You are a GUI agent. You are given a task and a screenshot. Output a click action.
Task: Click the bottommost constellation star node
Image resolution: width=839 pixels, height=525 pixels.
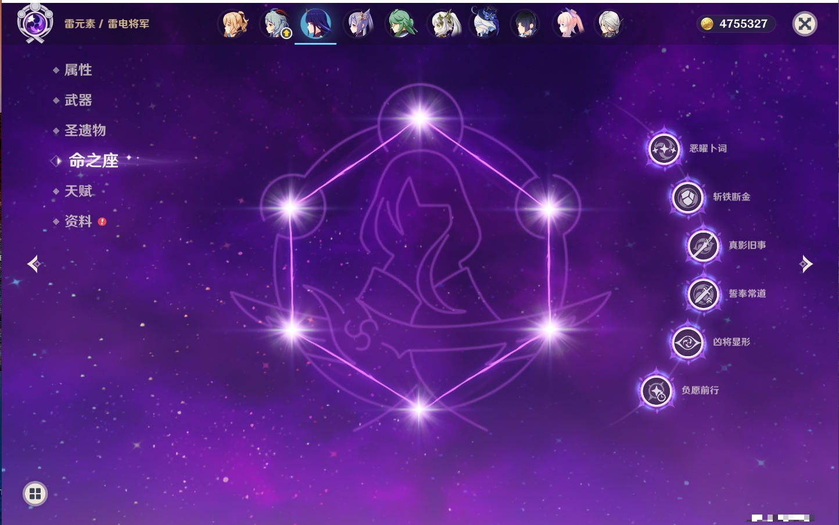click(x=418, y=409)
